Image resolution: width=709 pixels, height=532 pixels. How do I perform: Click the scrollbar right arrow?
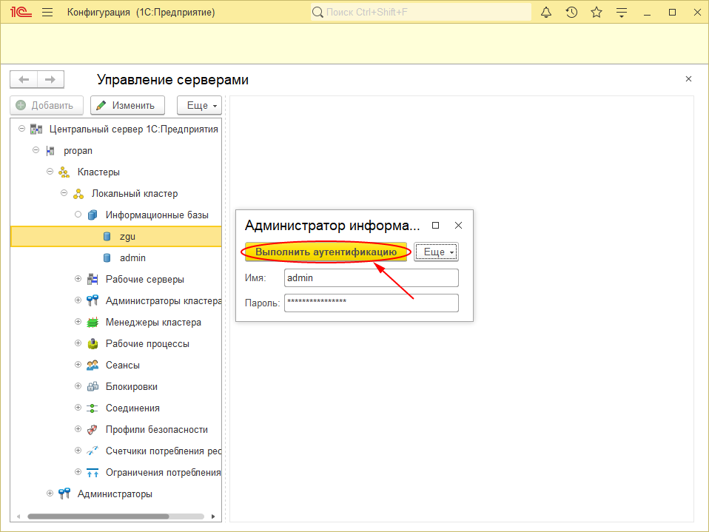coord(213,516)
